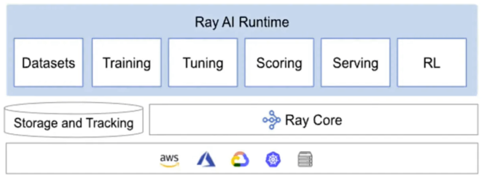Click the Ray AI Runtime title
This screenshot has width=482, height=180.
[242, 22]
